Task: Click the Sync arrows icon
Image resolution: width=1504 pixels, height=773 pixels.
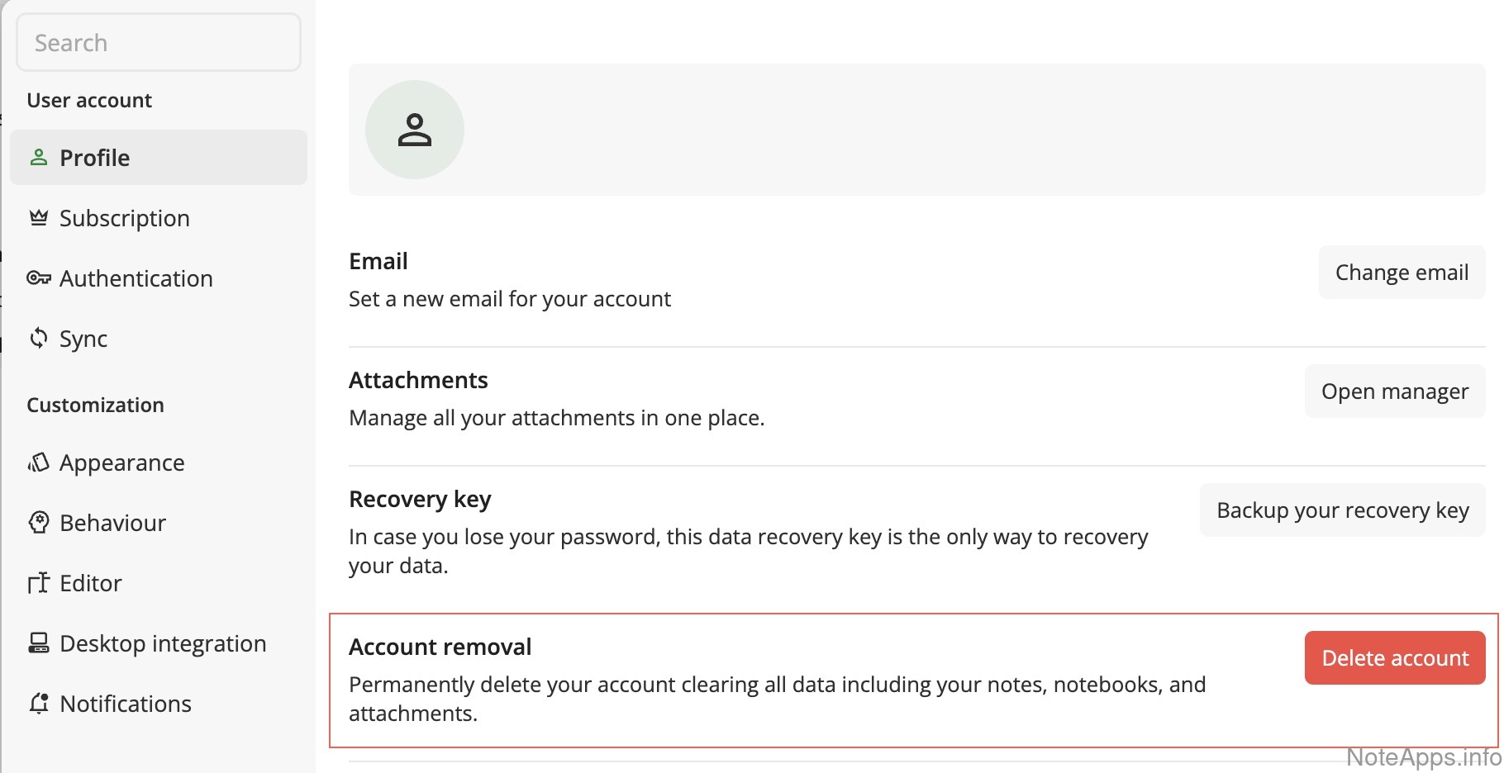Action: coord(39,338)
